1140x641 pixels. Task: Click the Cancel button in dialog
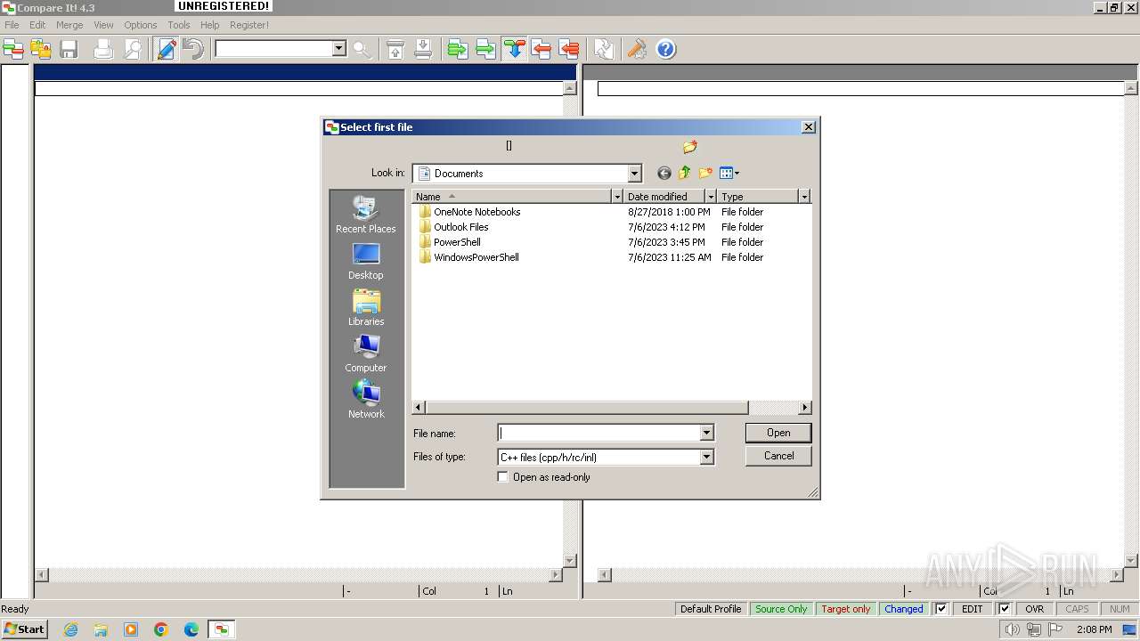tap(778, 456)
